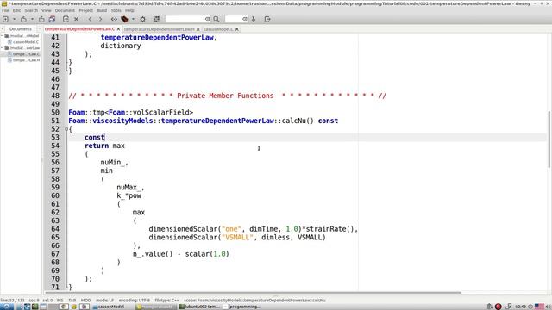Open the File menu
The width and height of the screenshot is (552, 310).
(x=5, y=10)
